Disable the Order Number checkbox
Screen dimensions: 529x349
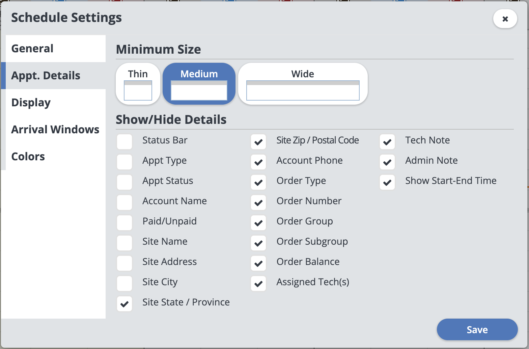(258, 203)
